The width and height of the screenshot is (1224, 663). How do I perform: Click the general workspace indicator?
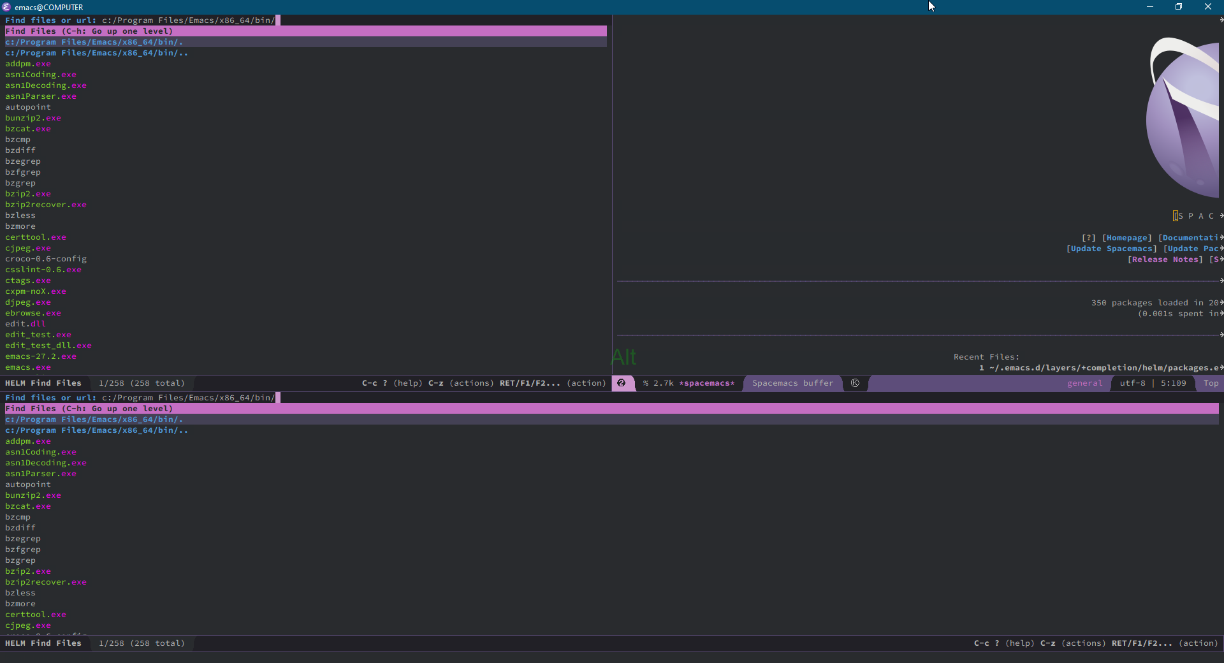tap(1086, 383)
